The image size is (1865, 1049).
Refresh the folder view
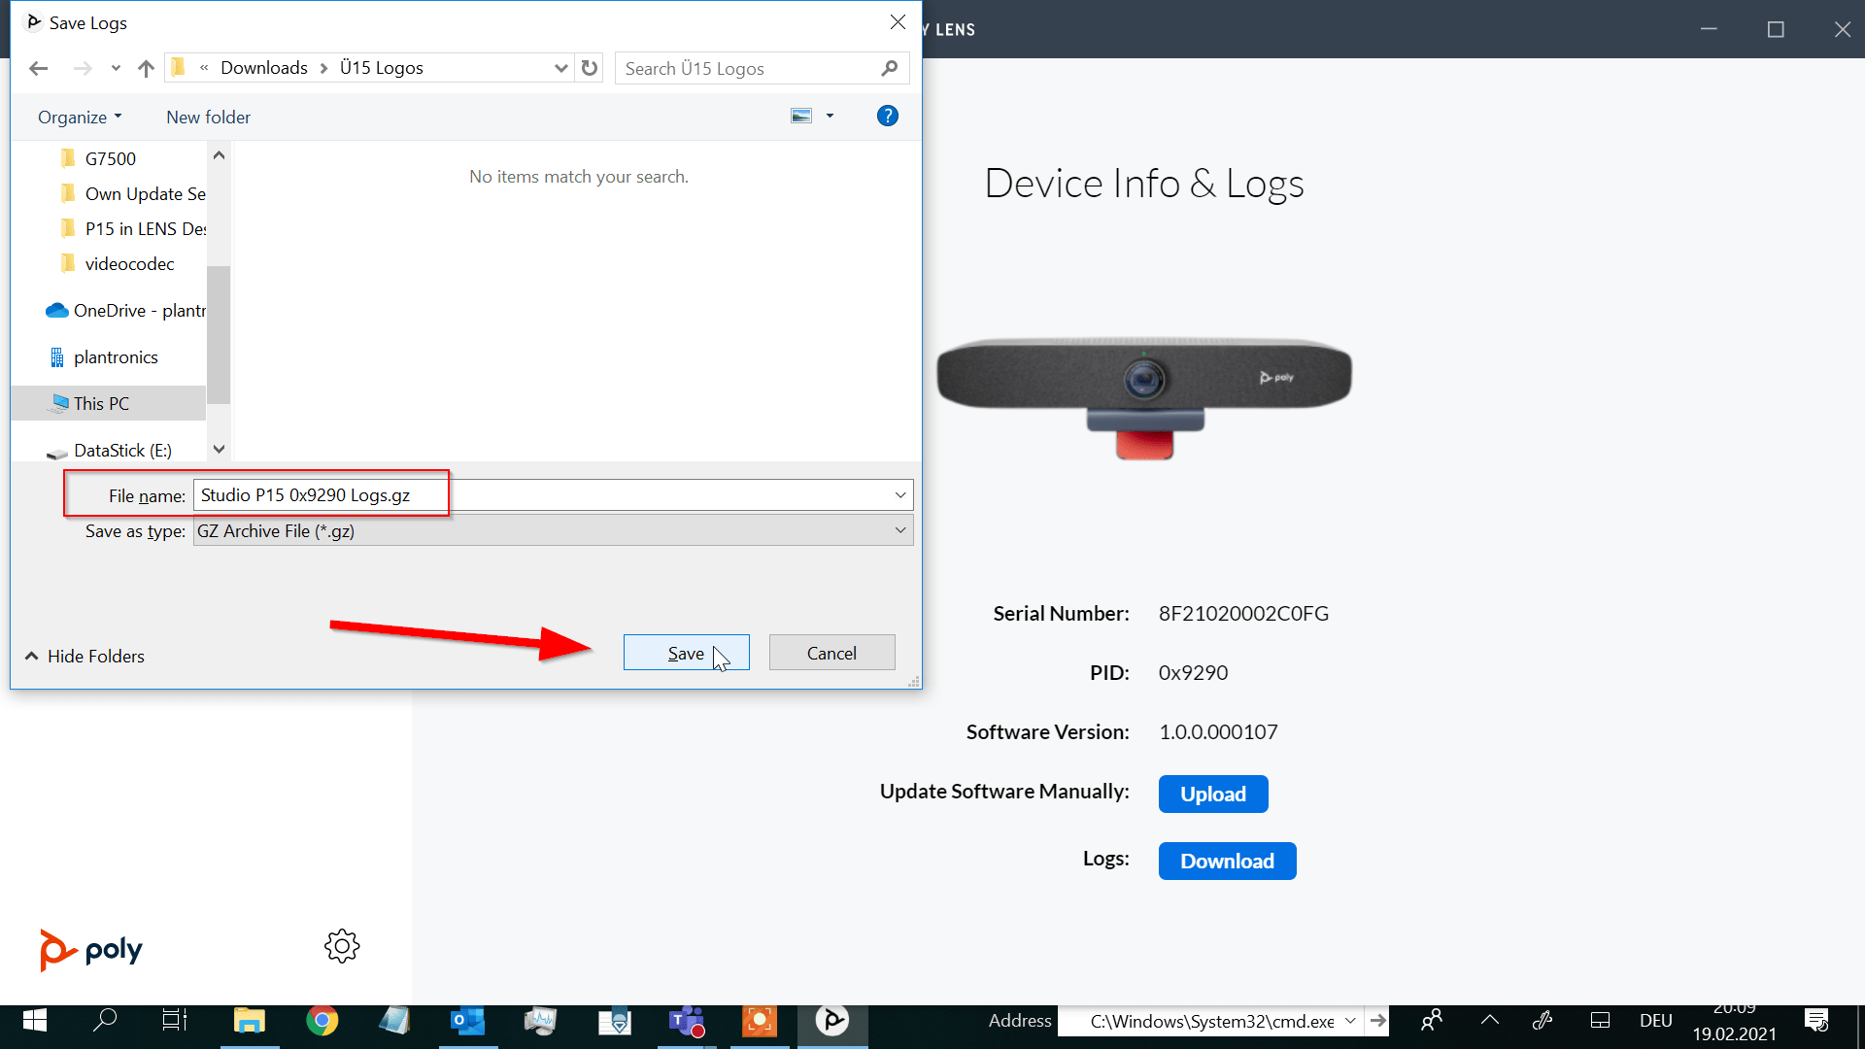[590, 68]
